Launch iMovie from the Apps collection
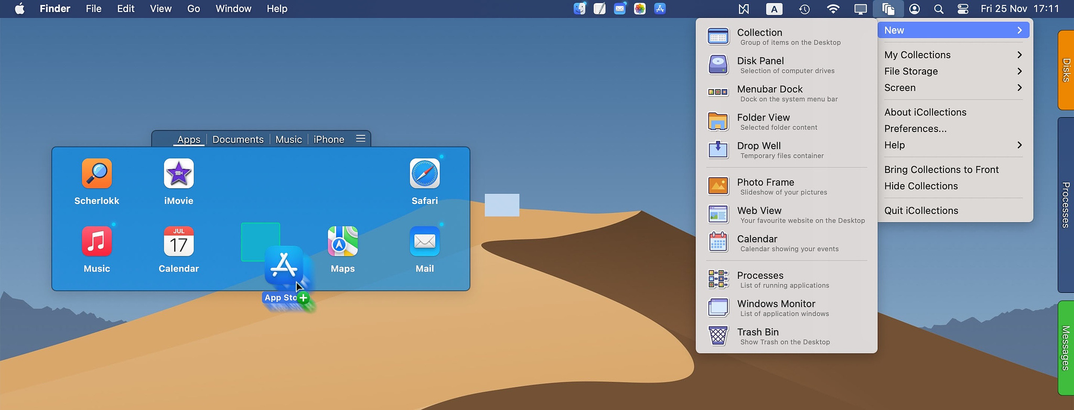Viewport: 1074px width, 410px height. tap(179, 174)
